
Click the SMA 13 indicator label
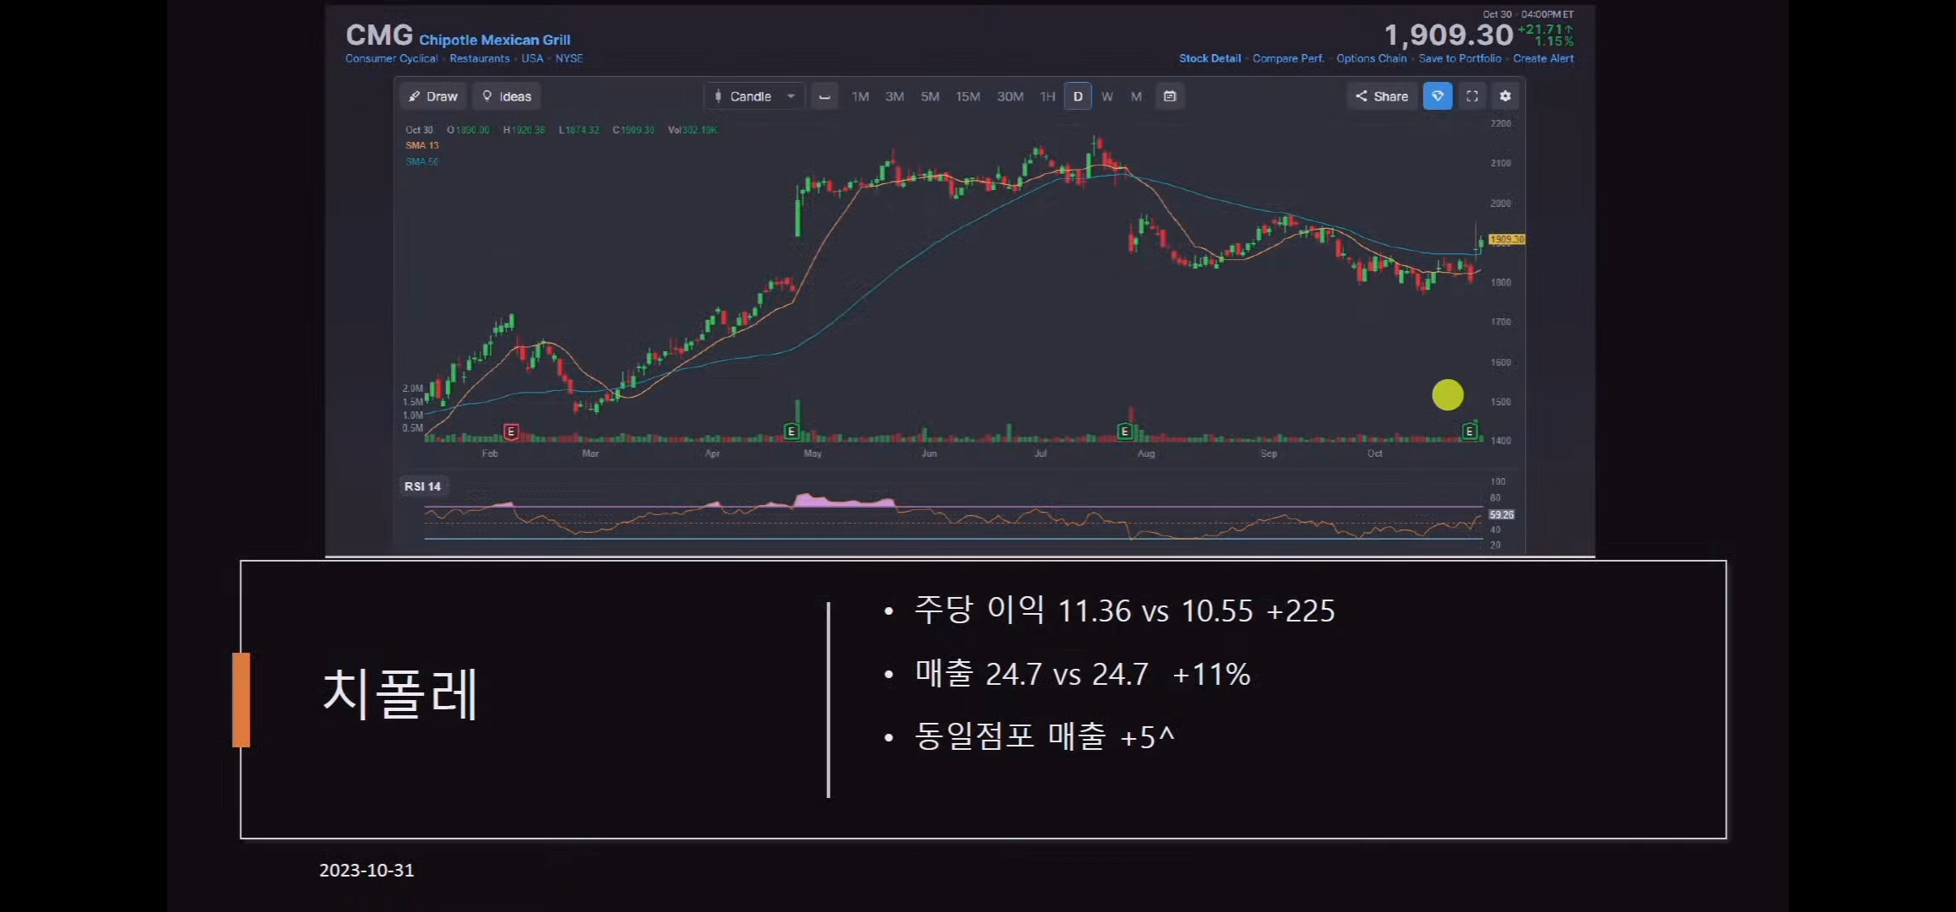tap(421, 145)
